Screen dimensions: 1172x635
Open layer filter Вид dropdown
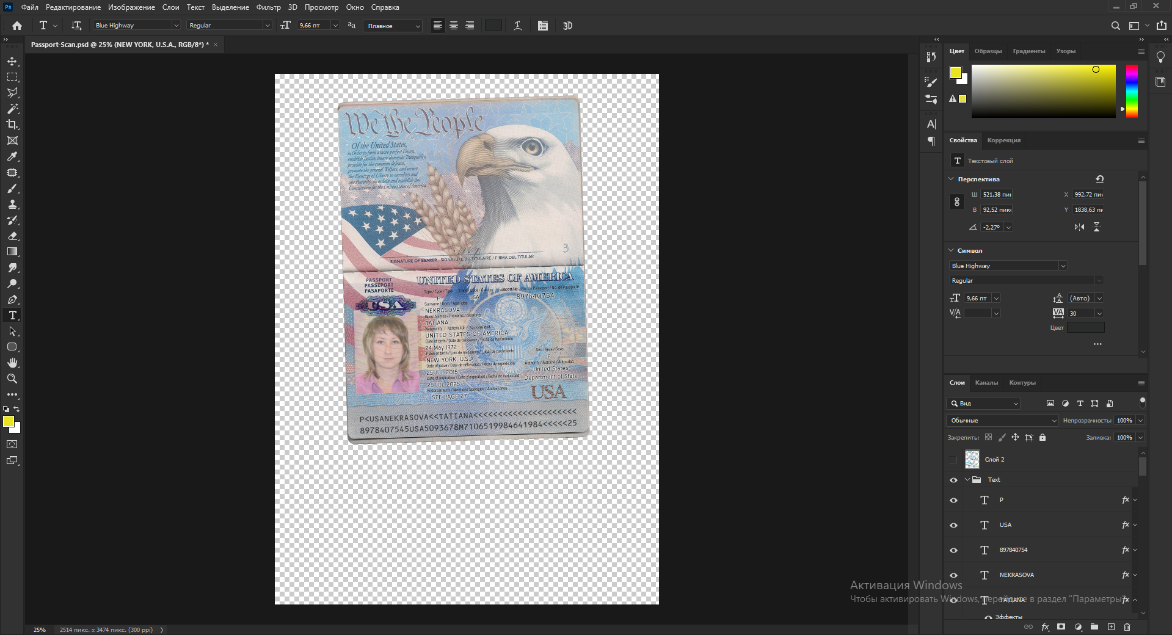[983, 403]
